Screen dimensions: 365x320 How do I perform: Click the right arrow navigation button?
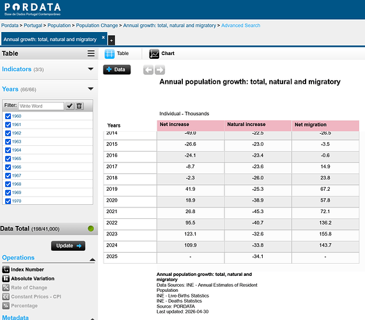click(x=160, y=70)
